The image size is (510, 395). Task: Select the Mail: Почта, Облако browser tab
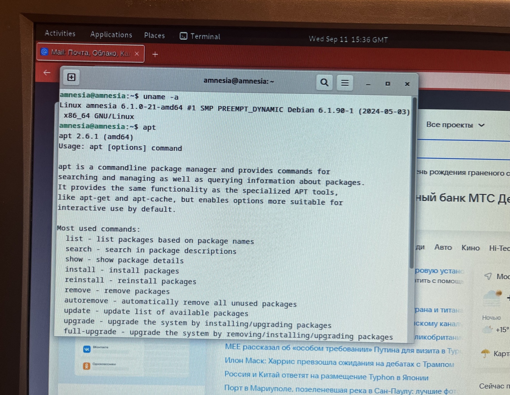tap(90, 53)
